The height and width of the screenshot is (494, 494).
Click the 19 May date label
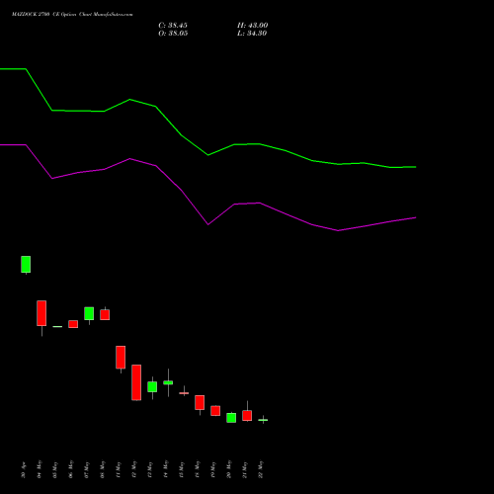[213, 469]
